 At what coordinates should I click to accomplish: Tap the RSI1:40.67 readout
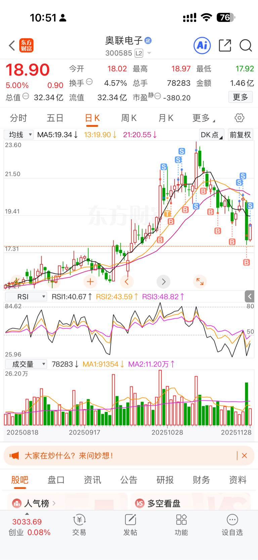pos(72,297)
